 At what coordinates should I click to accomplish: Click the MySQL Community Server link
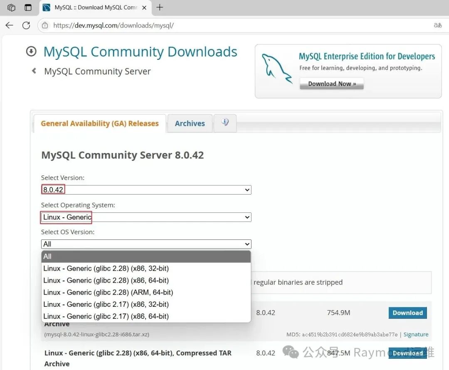tap(97, 72)
